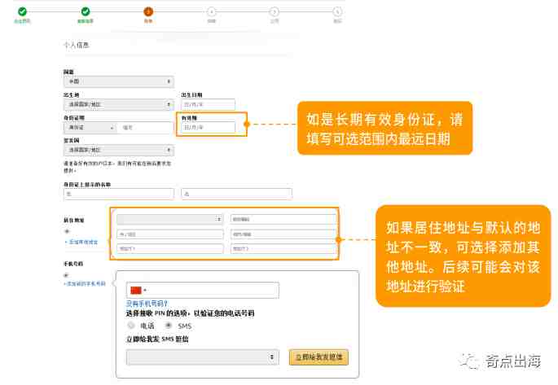
Task: Click the last name field under 身份证上显示的名称
Action: point(118,194)
